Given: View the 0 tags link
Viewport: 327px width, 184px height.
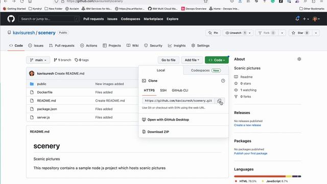Looking at the screenshot, I should click(82, 60).
